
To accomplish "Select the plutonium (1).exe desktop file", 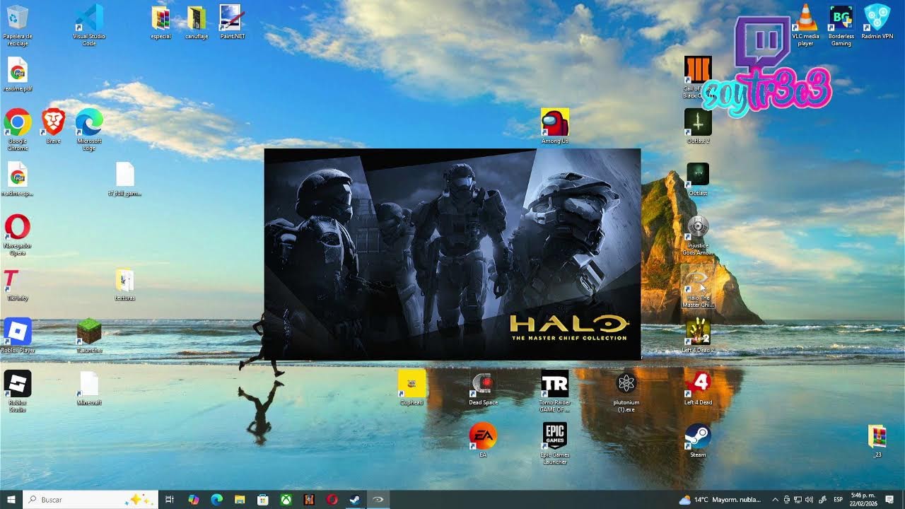I will [x=626, y=392].
